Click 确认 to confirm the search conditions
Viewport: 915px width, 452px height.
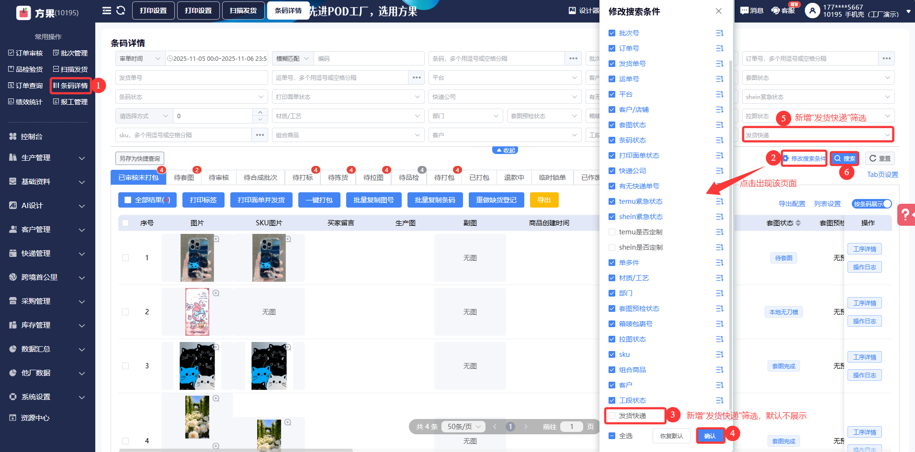710,436
